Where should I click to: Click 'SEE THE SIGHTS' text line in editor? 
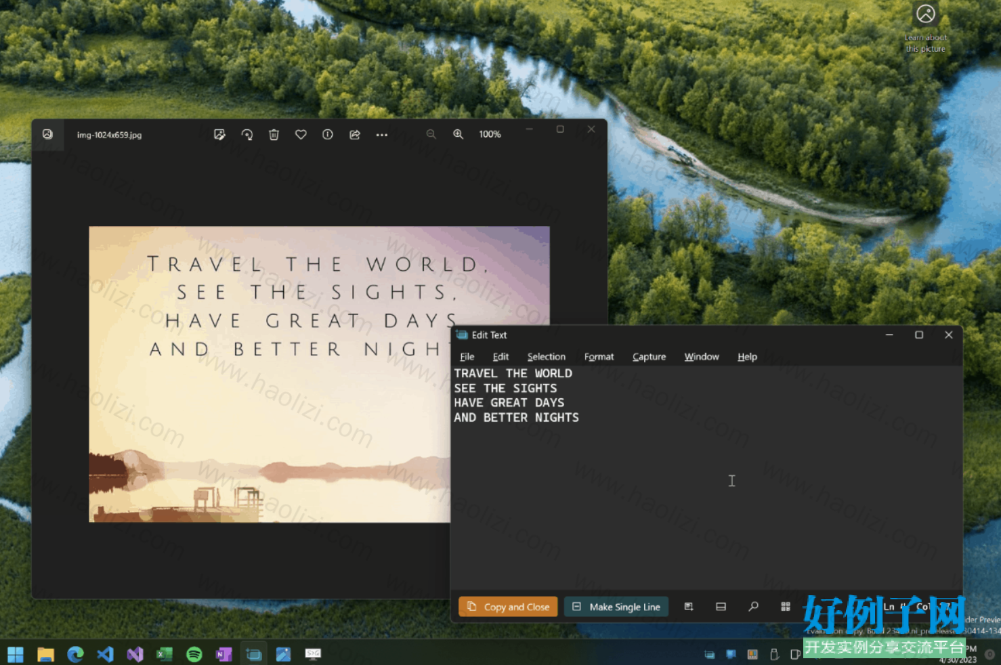pyautogui.click(x=505, y=388)
